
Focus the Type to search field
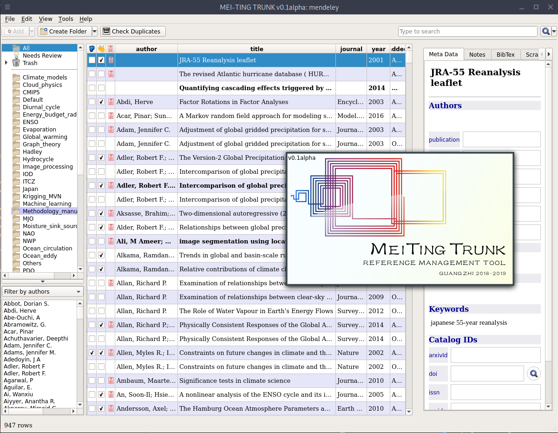click(x=468, y=31)
